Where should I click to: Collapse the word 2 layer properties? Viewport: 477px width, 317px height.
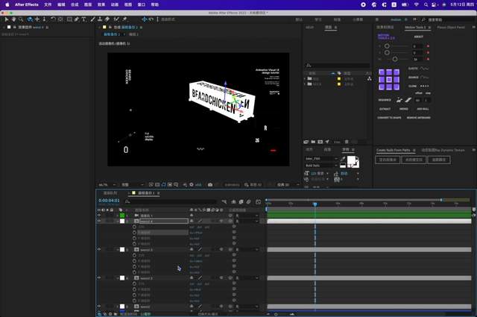coord(118,277)
